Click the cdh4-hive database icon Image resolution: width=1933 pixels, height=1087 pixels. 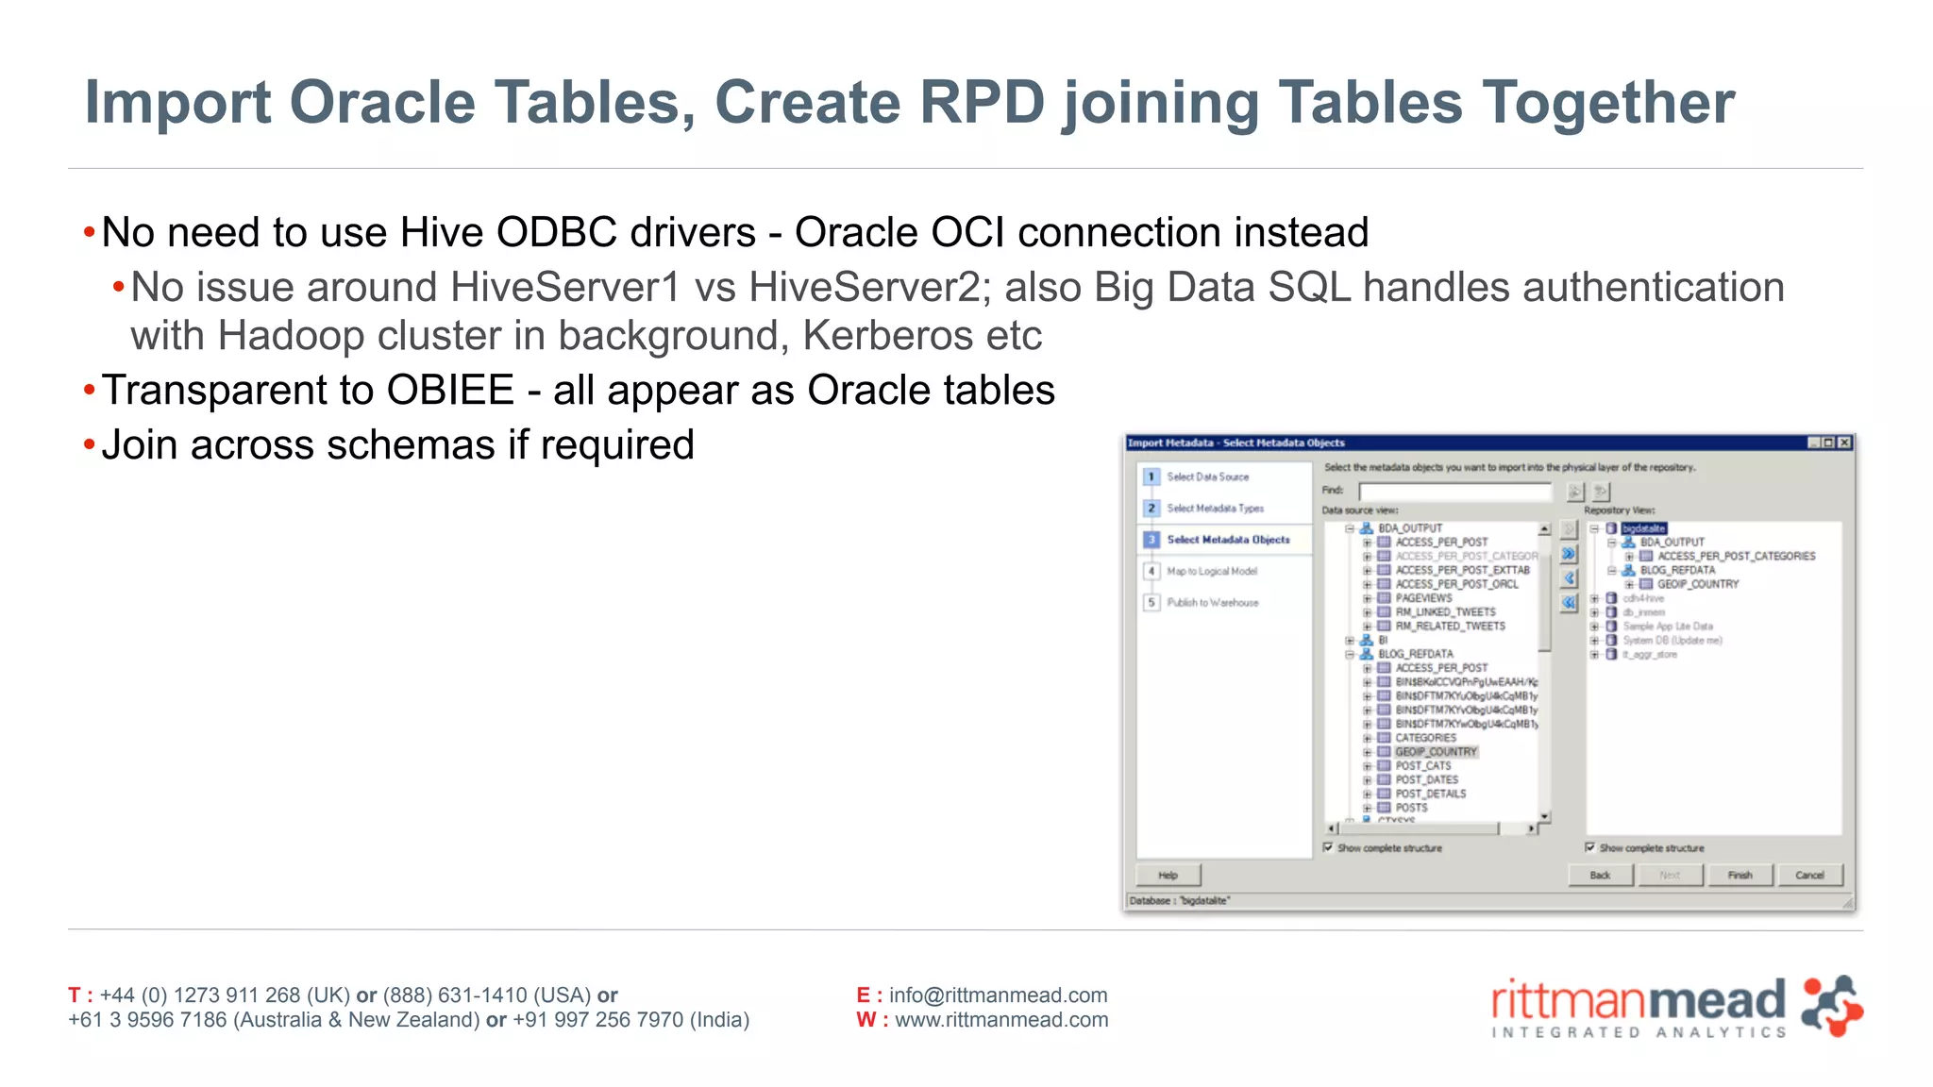pyautogui.click(x=1612, y=598)
